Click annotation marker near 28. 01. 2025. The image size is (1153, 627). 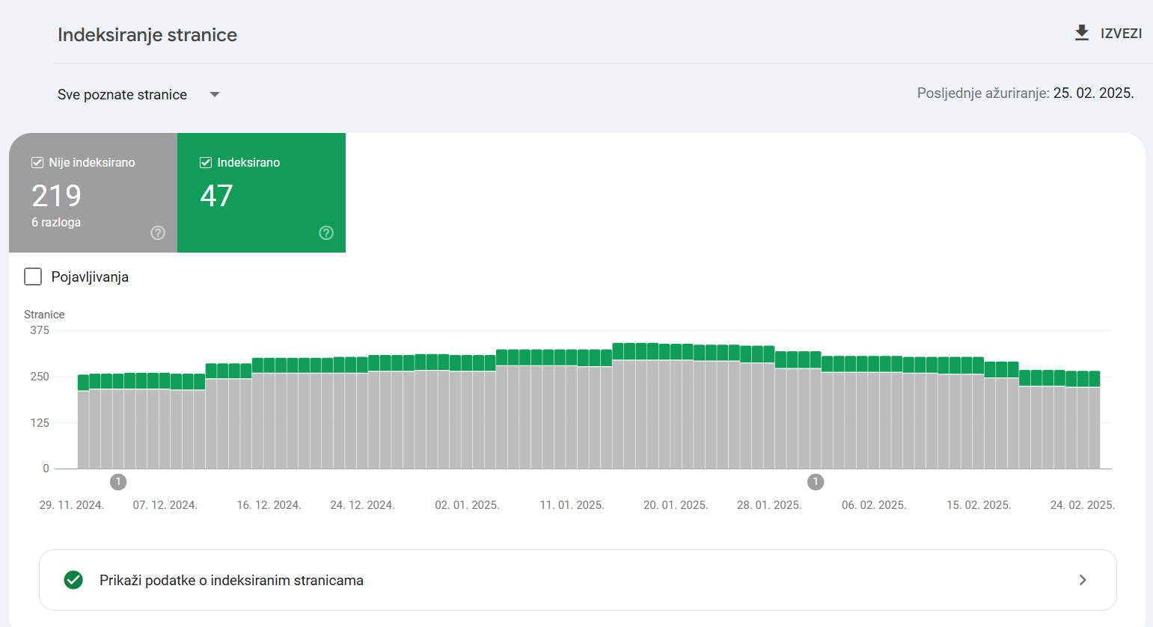coord(816,482)
